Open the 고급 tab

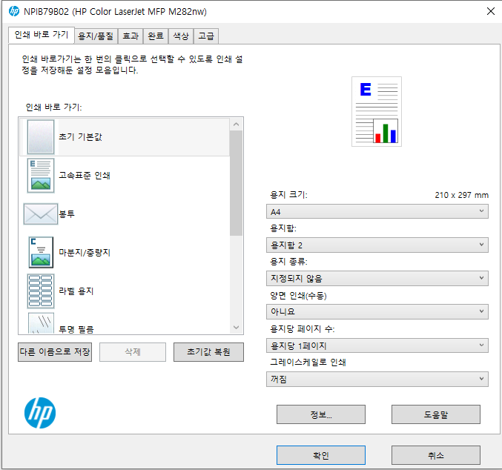point(206,36)
